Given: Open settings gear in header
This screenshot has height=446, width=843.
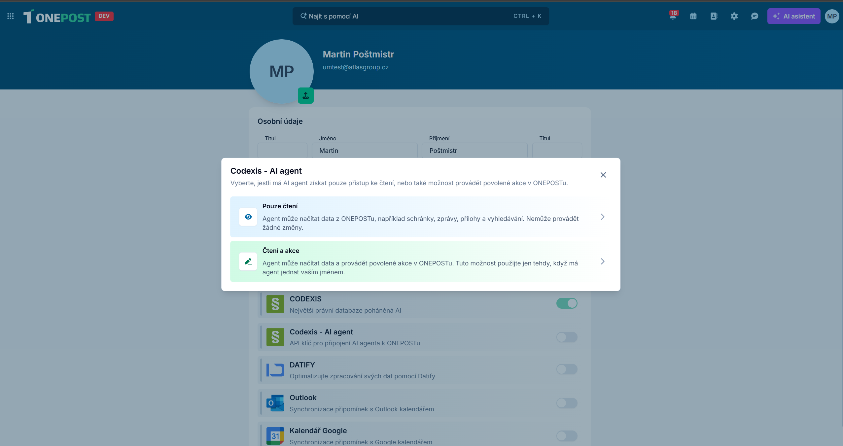Looking at the screenshot, I should [734, 16].
